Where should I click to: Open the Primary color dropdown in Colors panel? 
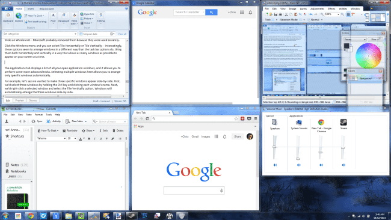355,39
